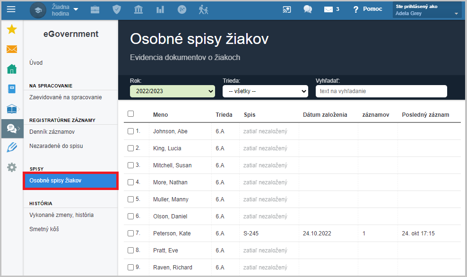Check the box for Mitchell, Susan
This screenshot has height=277, width=467.
click(131, 165)
